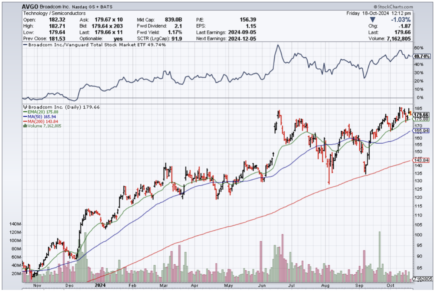435x294 pixels.
Task: Click the volume bars icon in the legend
Action: point(25,126)
